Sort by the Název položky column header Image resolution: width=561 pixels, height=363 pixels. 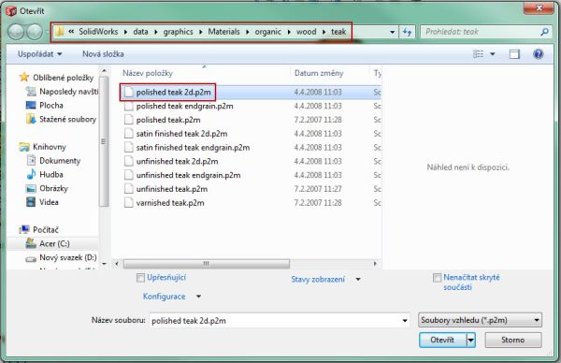[148, 73]
